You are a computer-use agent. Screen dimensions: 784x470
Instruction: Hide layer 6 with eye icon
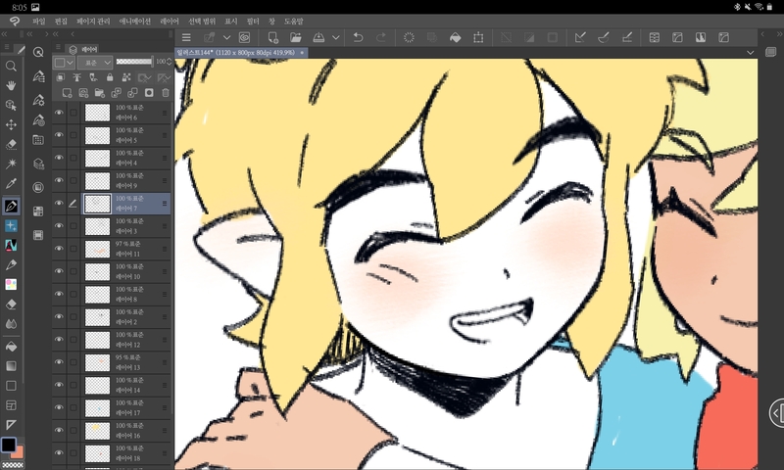[59, 113]
